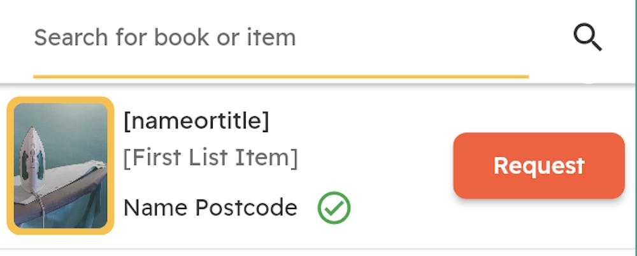Click the [First List Item] subtitle text
Screen dimensions: 637x256
coord(210,158)
